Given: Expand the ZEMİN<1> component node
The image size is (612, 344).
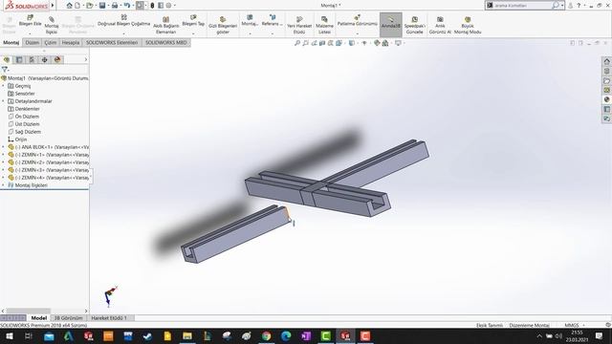Looking at the screenshot, I should coord(3,155).
